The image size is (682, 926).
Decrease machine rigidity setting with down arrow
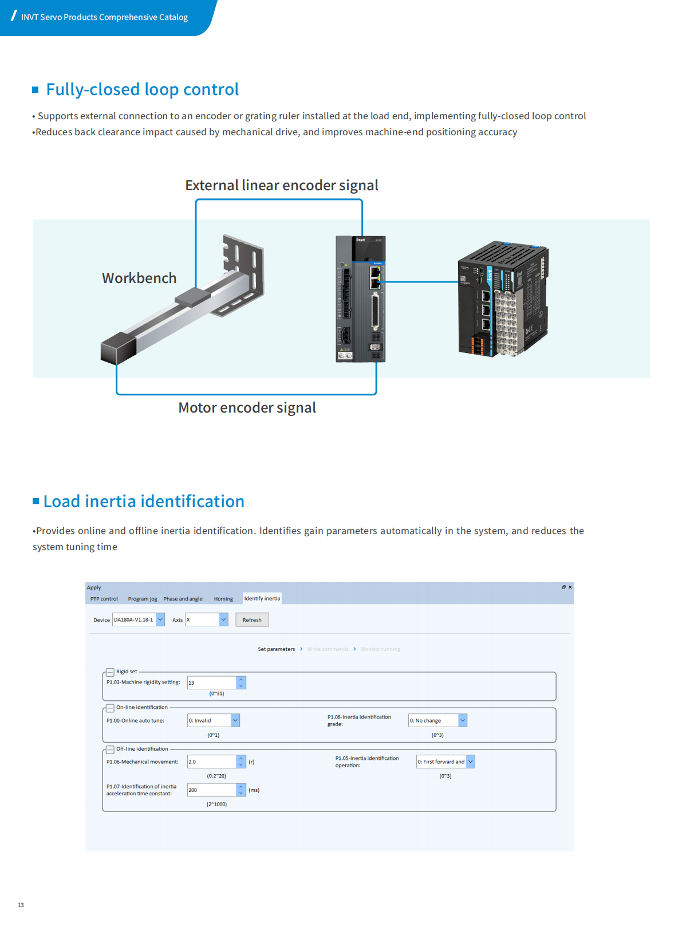click(241, 686)
